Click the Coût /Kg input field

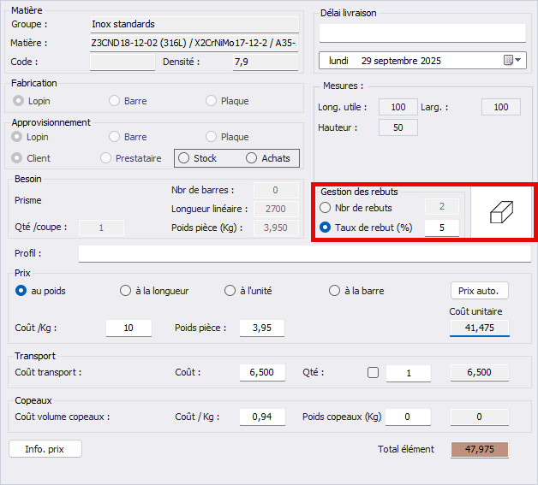[x=129, y=328]
